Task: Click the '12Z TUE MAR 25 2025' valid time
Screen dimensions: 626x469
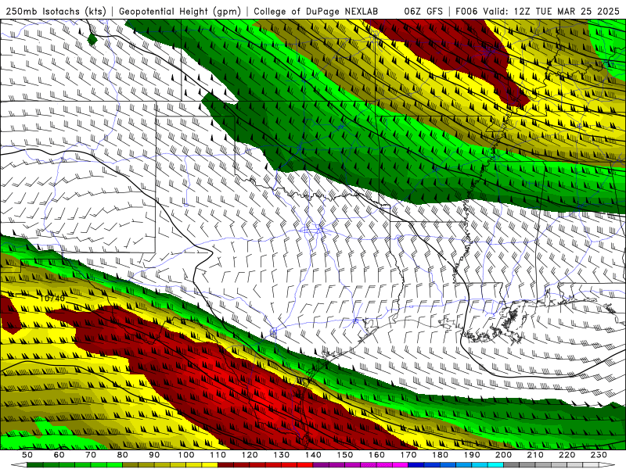Action: point(567,12)
